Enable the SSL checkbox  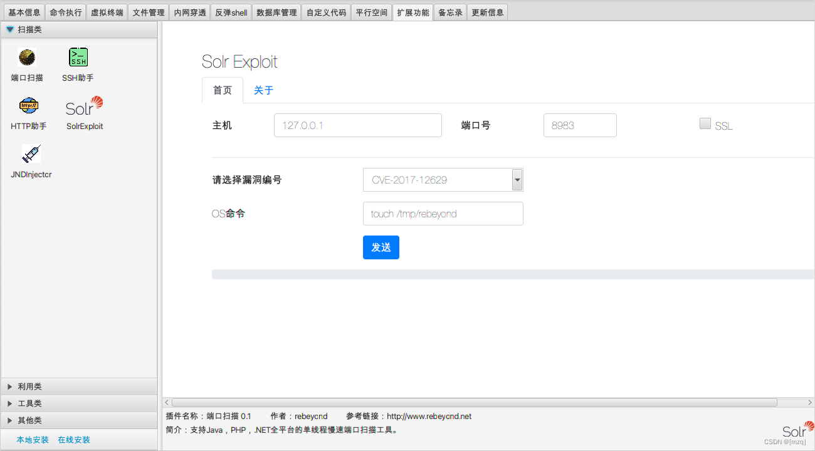pos(705,123)
